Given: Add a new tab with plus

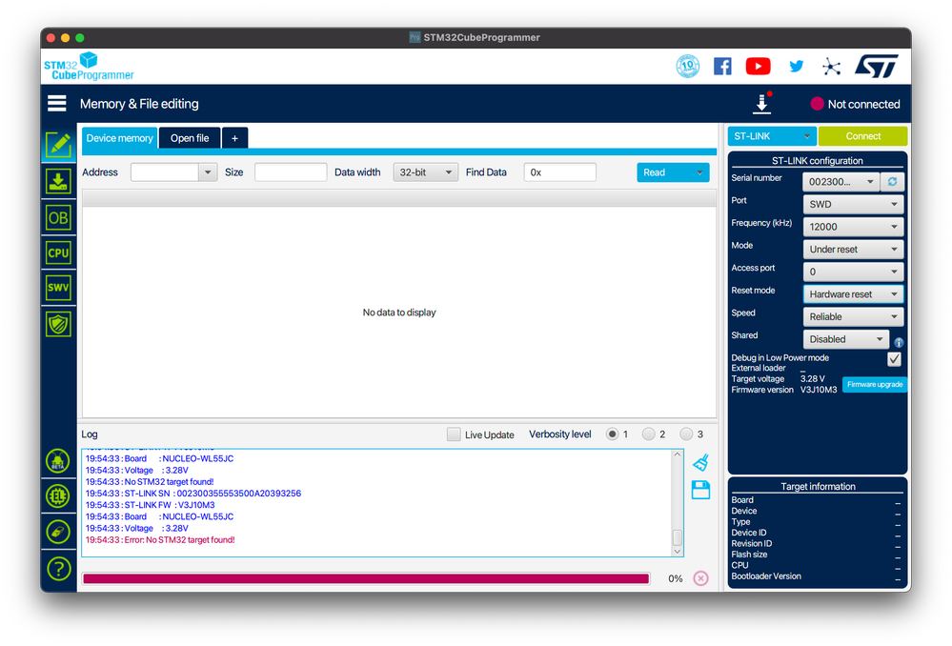Looking at the screenshot, I should click(x=235, y=138).
